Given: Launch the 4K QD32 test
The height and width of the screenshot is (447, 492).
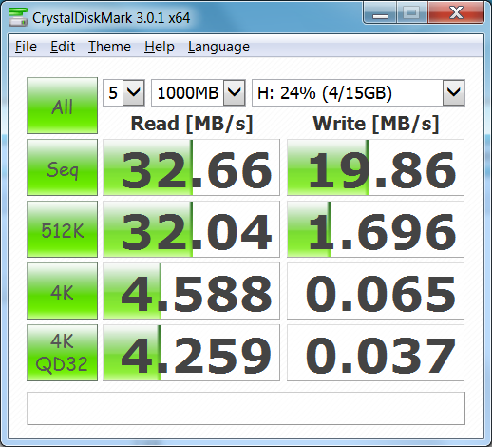Looking at the screenshot, I should tap(62, 353).
